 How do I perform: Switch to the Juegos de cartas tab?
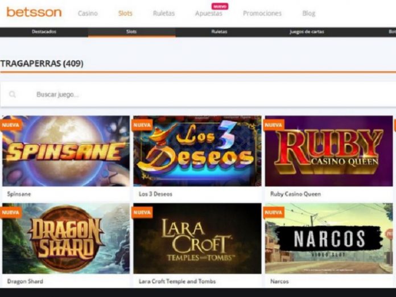point(307,32)
